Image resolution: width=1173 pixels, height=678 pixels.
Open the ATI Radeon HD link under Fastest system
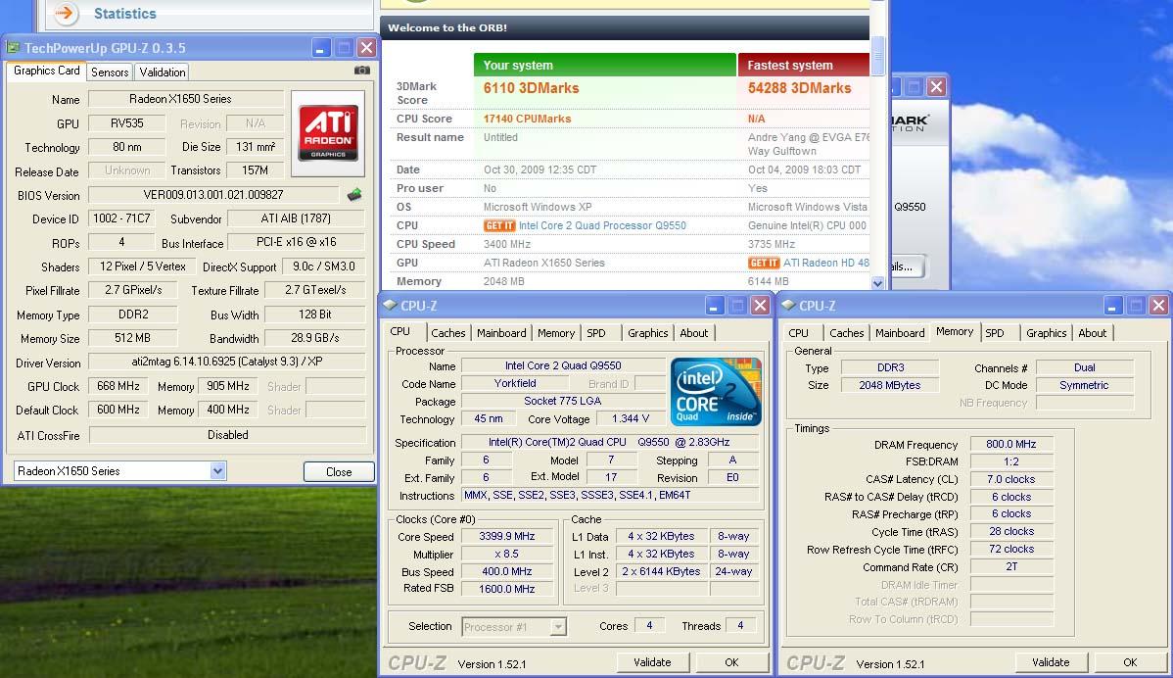(x=825, y=263)
